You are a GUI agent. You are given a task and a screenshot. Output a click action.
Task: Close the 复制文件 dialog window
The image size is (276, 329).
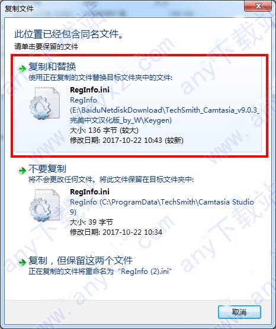[258, 6]
